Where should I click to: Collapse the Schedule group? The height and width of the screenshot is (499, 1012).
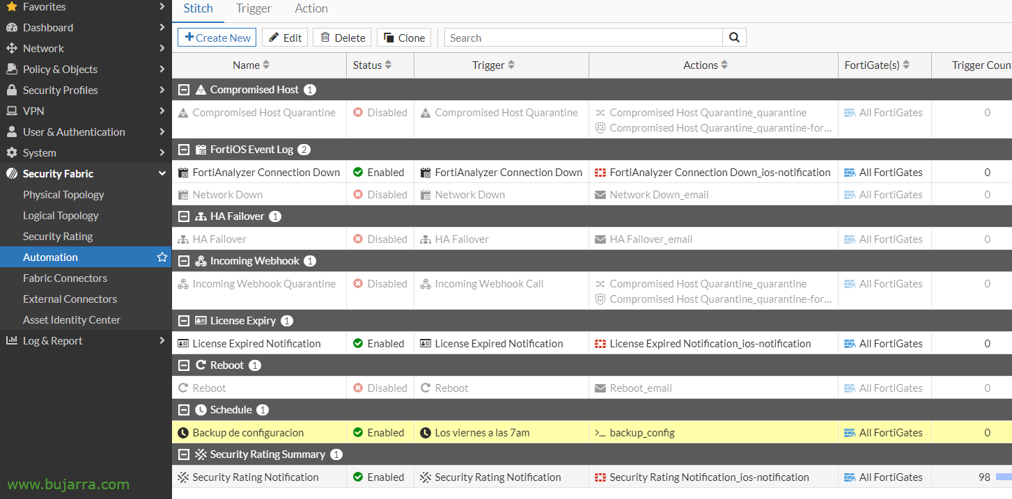coord(184,410)
